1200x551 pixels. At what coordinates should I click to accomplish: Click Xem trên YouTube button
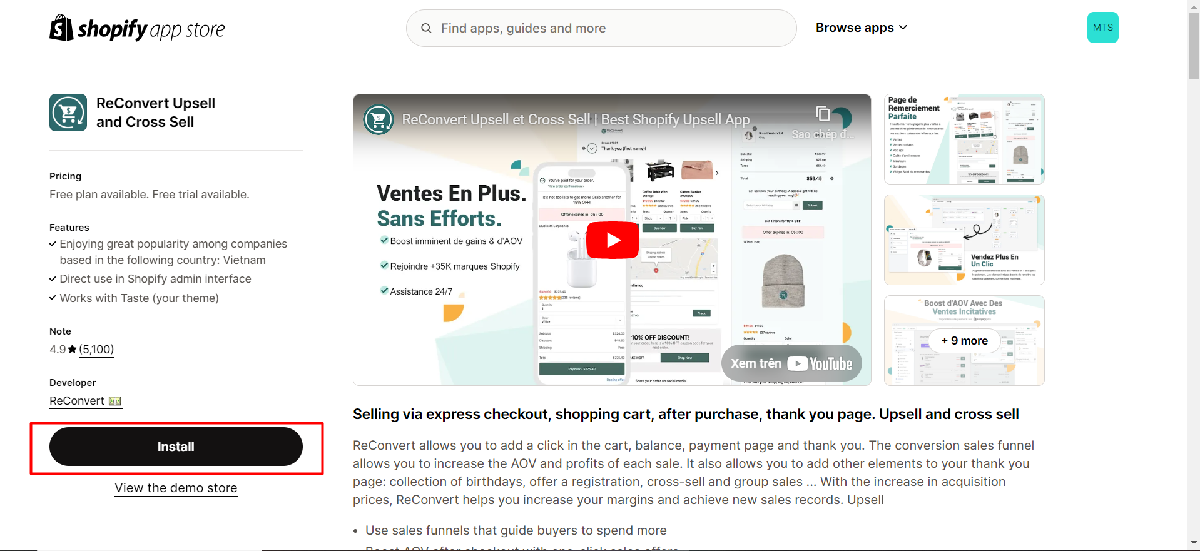(791, 364)
